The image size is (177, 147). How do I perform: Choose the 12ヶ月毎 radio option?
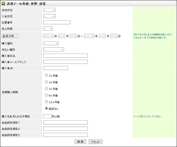point(46,102)
